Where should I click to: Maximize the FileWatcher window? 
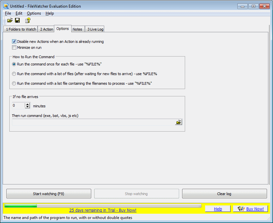pos(253,6)
